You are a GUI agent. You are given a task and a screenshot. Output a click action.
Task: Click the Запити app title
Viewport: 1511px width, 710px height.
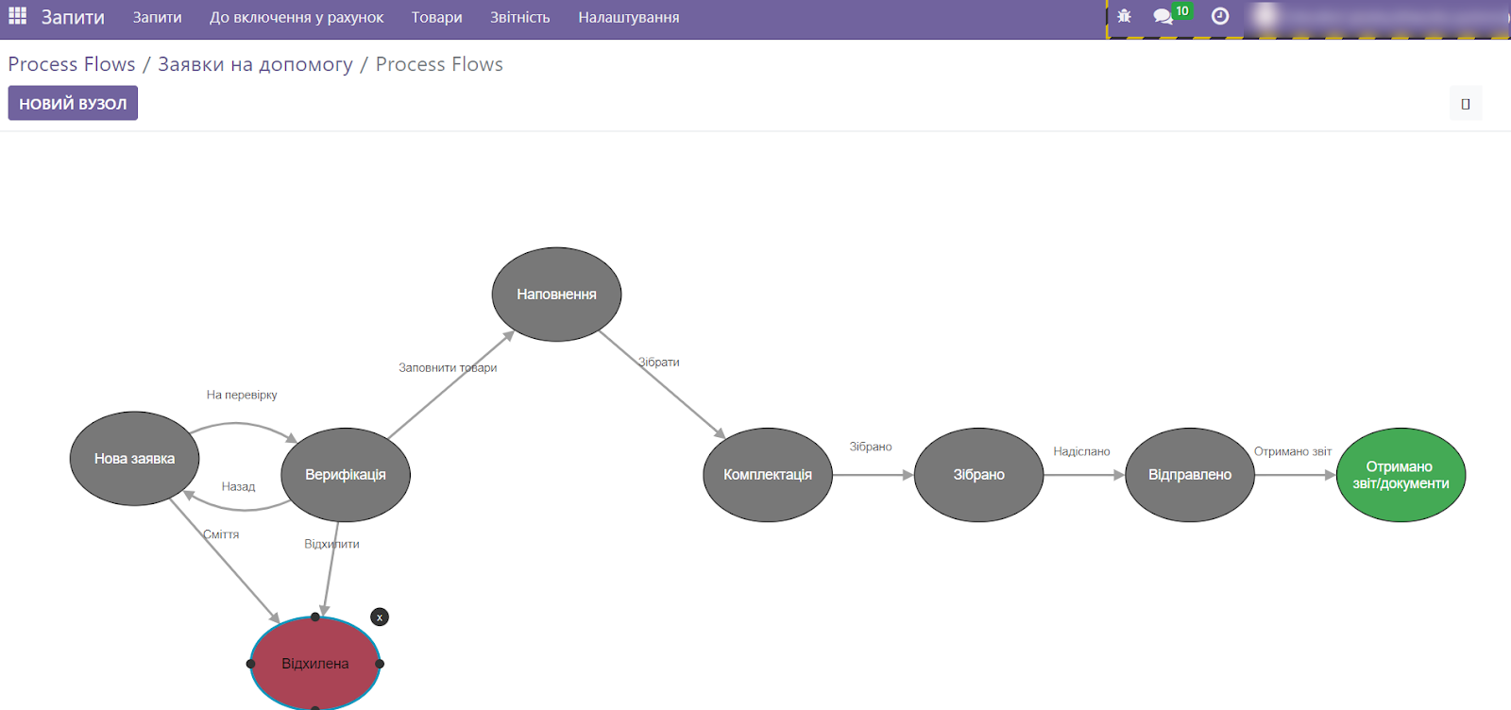pyautogui.click(x=73, y=17)
